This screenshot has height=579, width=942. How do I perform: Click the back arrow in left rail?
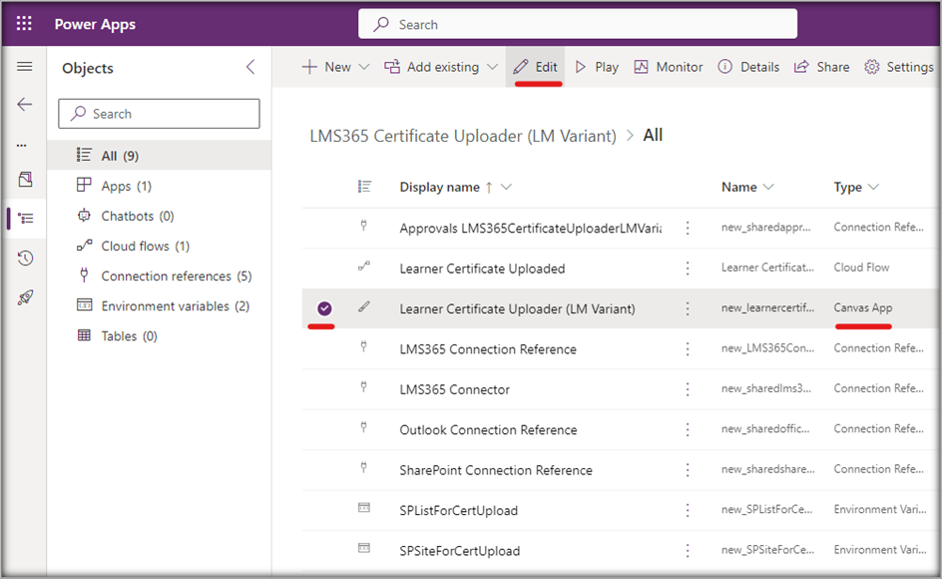coord(25,105)
